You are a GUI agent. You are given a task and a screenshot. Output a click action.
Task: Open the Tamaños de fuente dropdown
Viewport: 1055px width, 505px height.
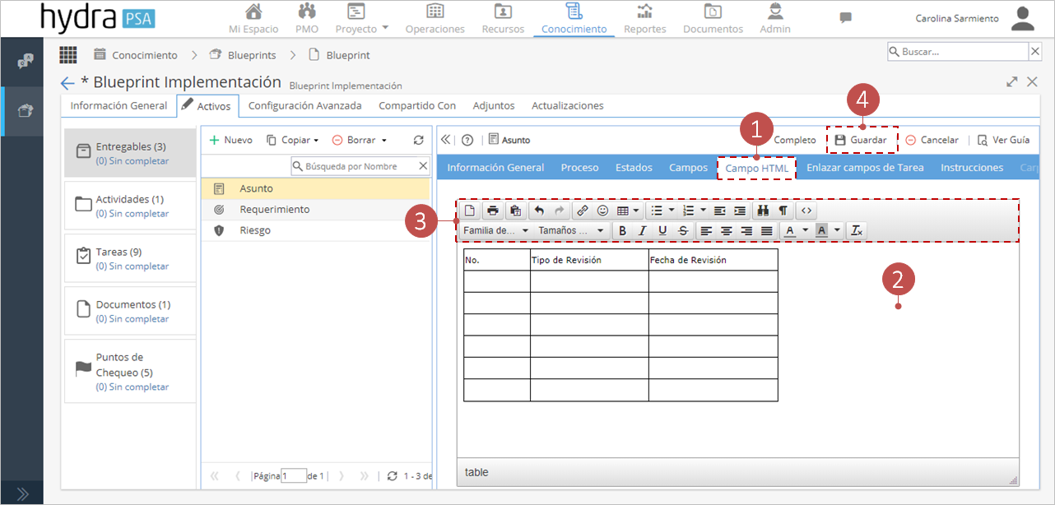571,230
